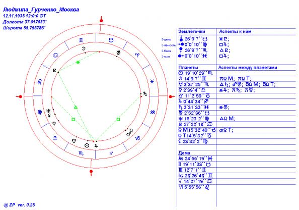Select the earth point row 26°9'7'' Scorpio
This screenshot has width=299, height=210.
pos(193,50)
